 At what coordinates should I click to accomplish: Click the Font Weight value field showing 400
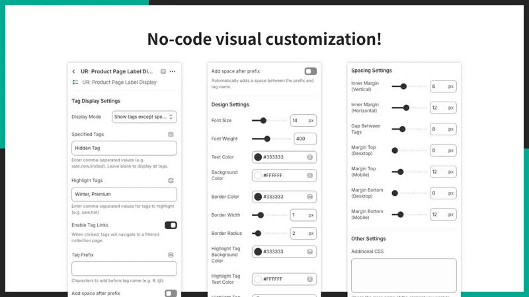[x=305, y=139]
